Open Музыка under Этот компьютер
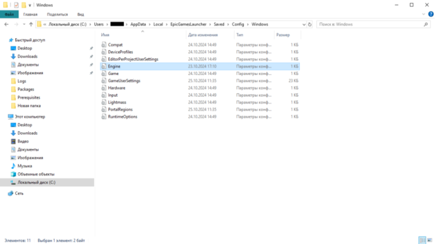 pos(24,166)
